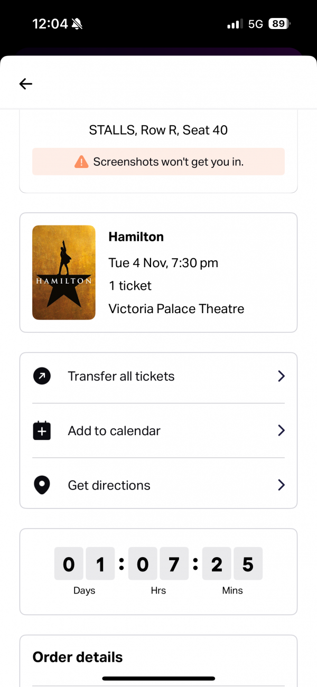Tap the countdown timer Days digits

[x=84, y=564]
